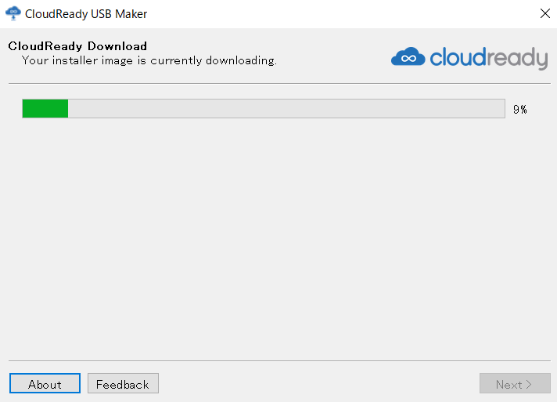Click the chevron arrow on Next button

pos(529,385)
